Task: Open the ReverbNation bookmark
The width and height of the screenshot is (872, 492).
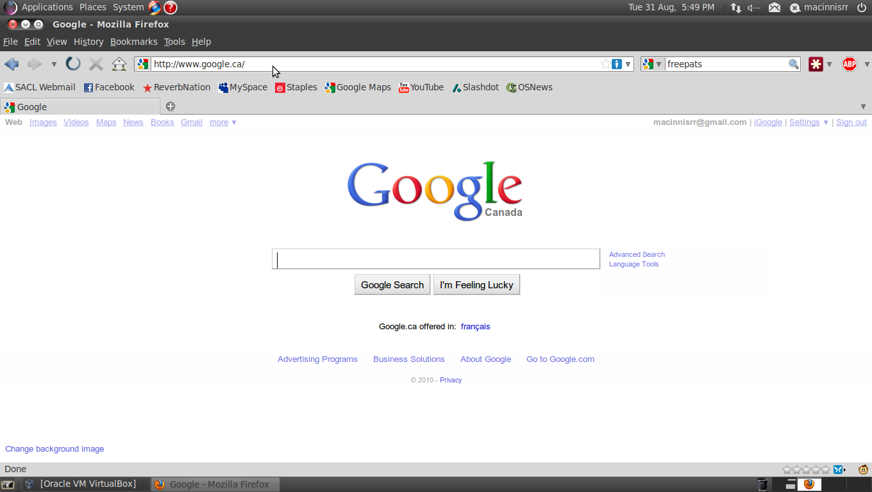Action: click(x=176, y=87)
